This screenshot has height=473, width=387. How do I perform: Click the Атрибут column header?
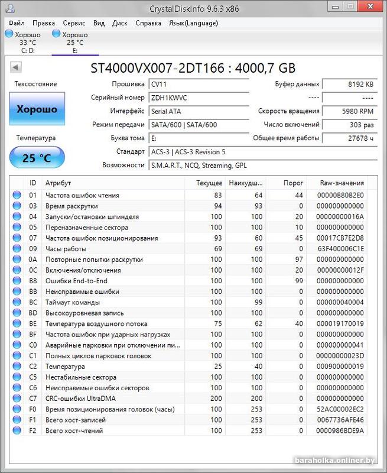point(113,183)
